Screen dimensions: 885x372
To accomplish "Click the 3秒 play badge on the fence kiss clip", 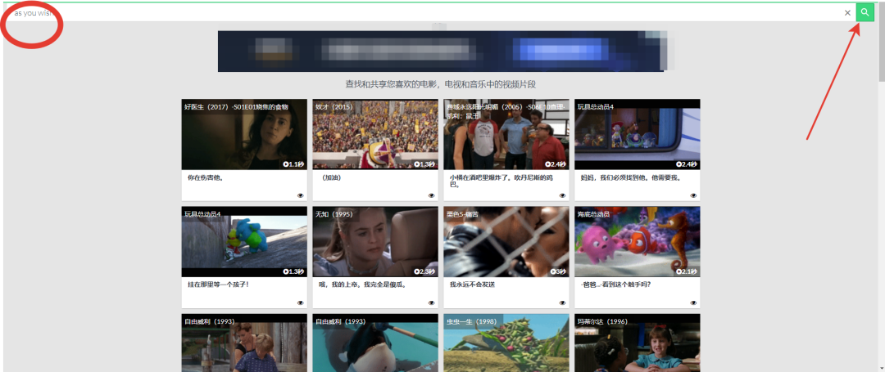I will (x=558, y=271).
